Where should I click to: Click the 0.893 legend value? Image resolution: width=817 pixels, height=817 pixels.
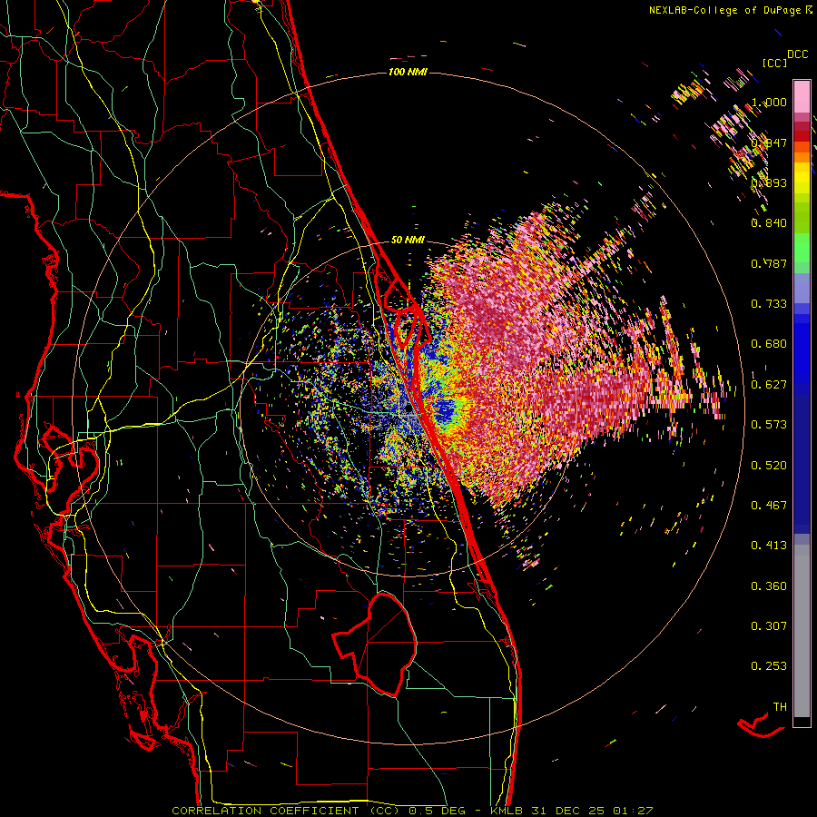(x=769, y=182)
